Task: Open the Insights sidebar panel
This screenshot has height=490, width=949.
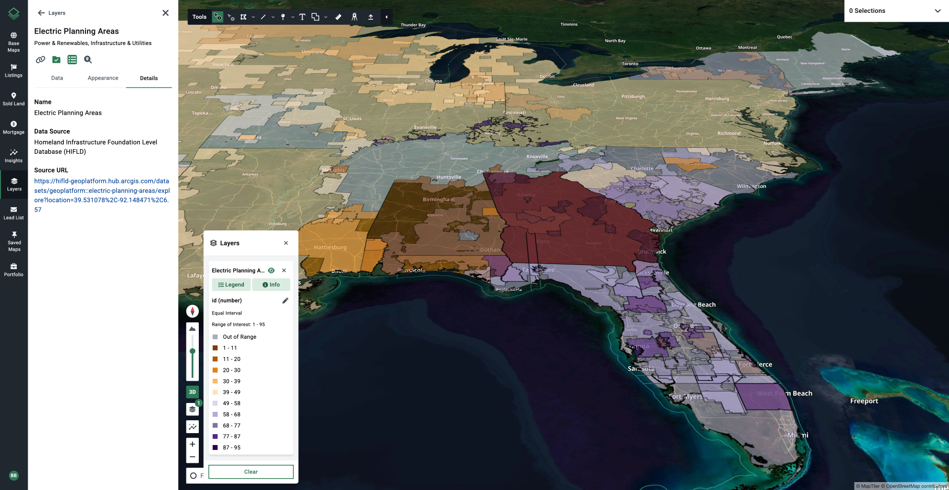Action: 14,153
